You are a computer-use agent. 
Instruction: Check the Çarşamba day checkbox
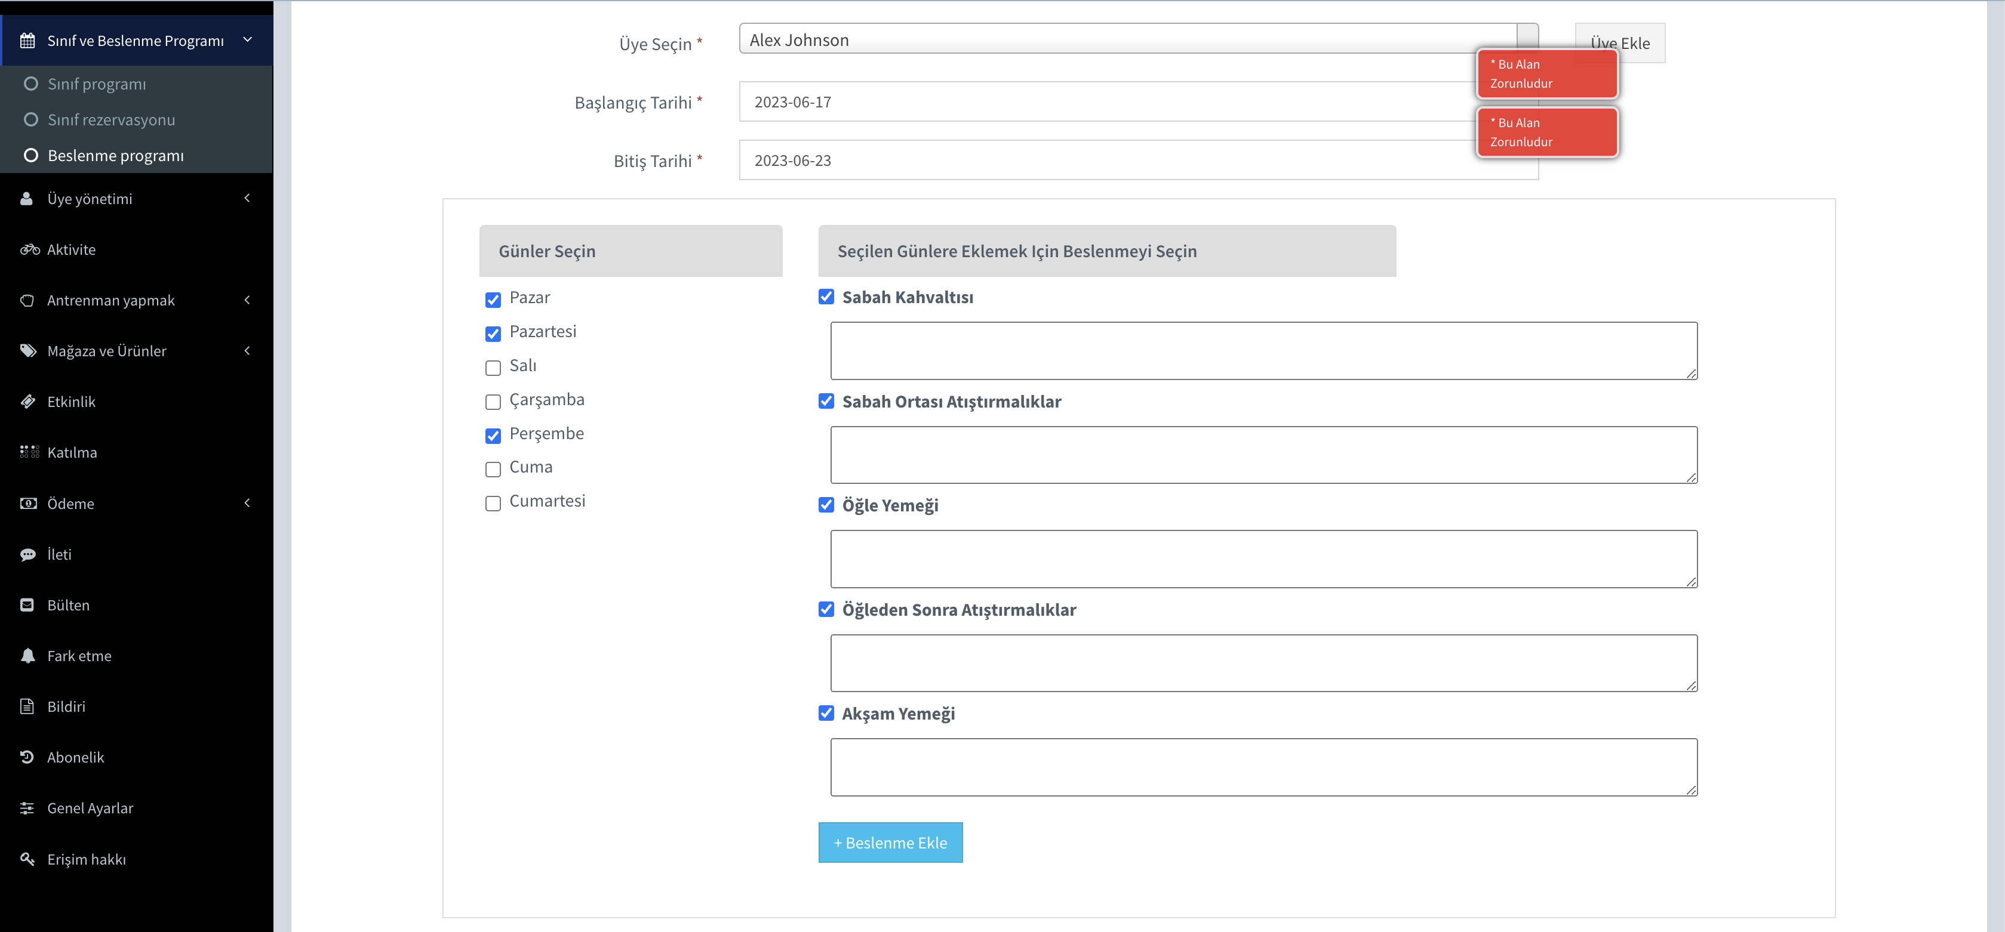point(493,402)
